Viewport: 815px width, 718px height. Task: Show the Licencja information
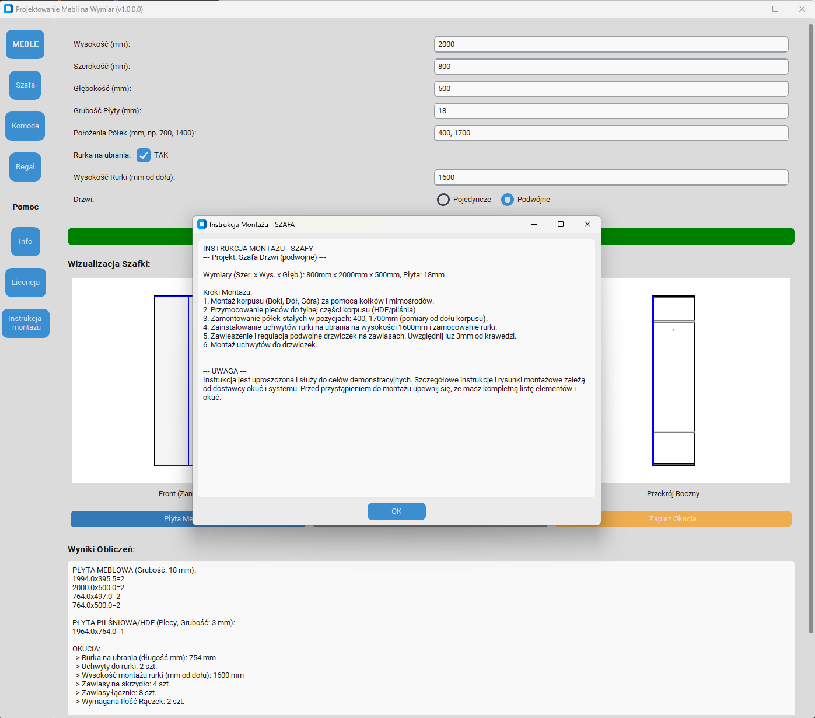pos(25,283)
